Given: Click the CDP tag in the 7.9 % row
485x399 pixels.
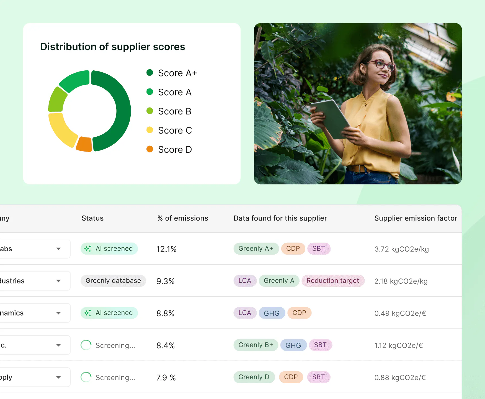Looking at the screenshot, I should (x=291, y=377).
